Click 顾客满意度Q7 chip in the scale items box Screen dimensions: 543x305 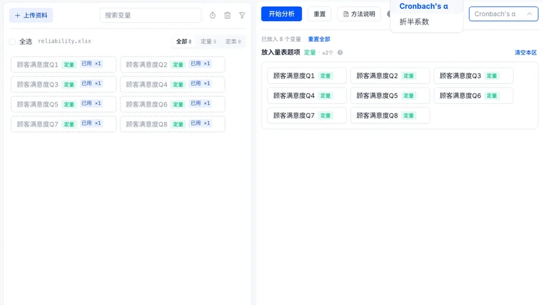pos(307,116)
